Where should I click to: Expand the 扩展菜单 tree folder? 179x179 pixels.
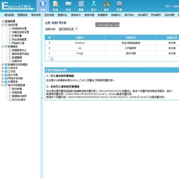tap(2, 82)
